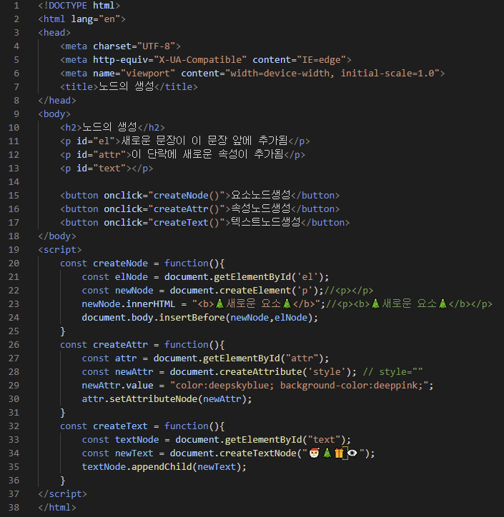The height and width of the screenshot is (517, 504).
Task: Click createNode in the function declaration
Action: click(x=121, y=263)
